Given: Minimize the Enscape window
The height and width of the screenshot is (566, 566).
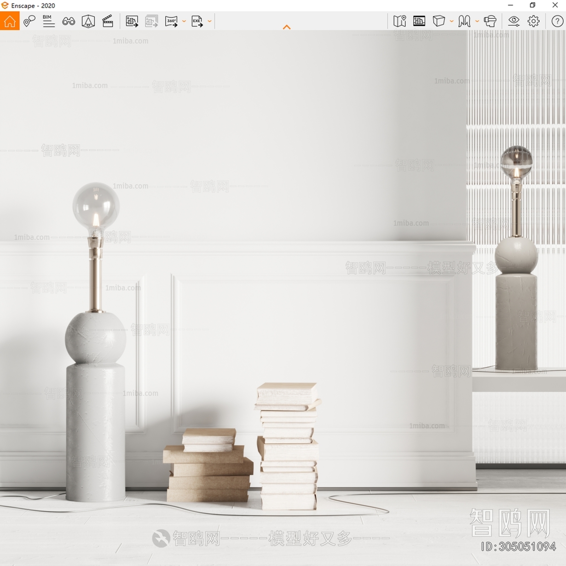Looking at the screenshot, I should coord(510,5).
